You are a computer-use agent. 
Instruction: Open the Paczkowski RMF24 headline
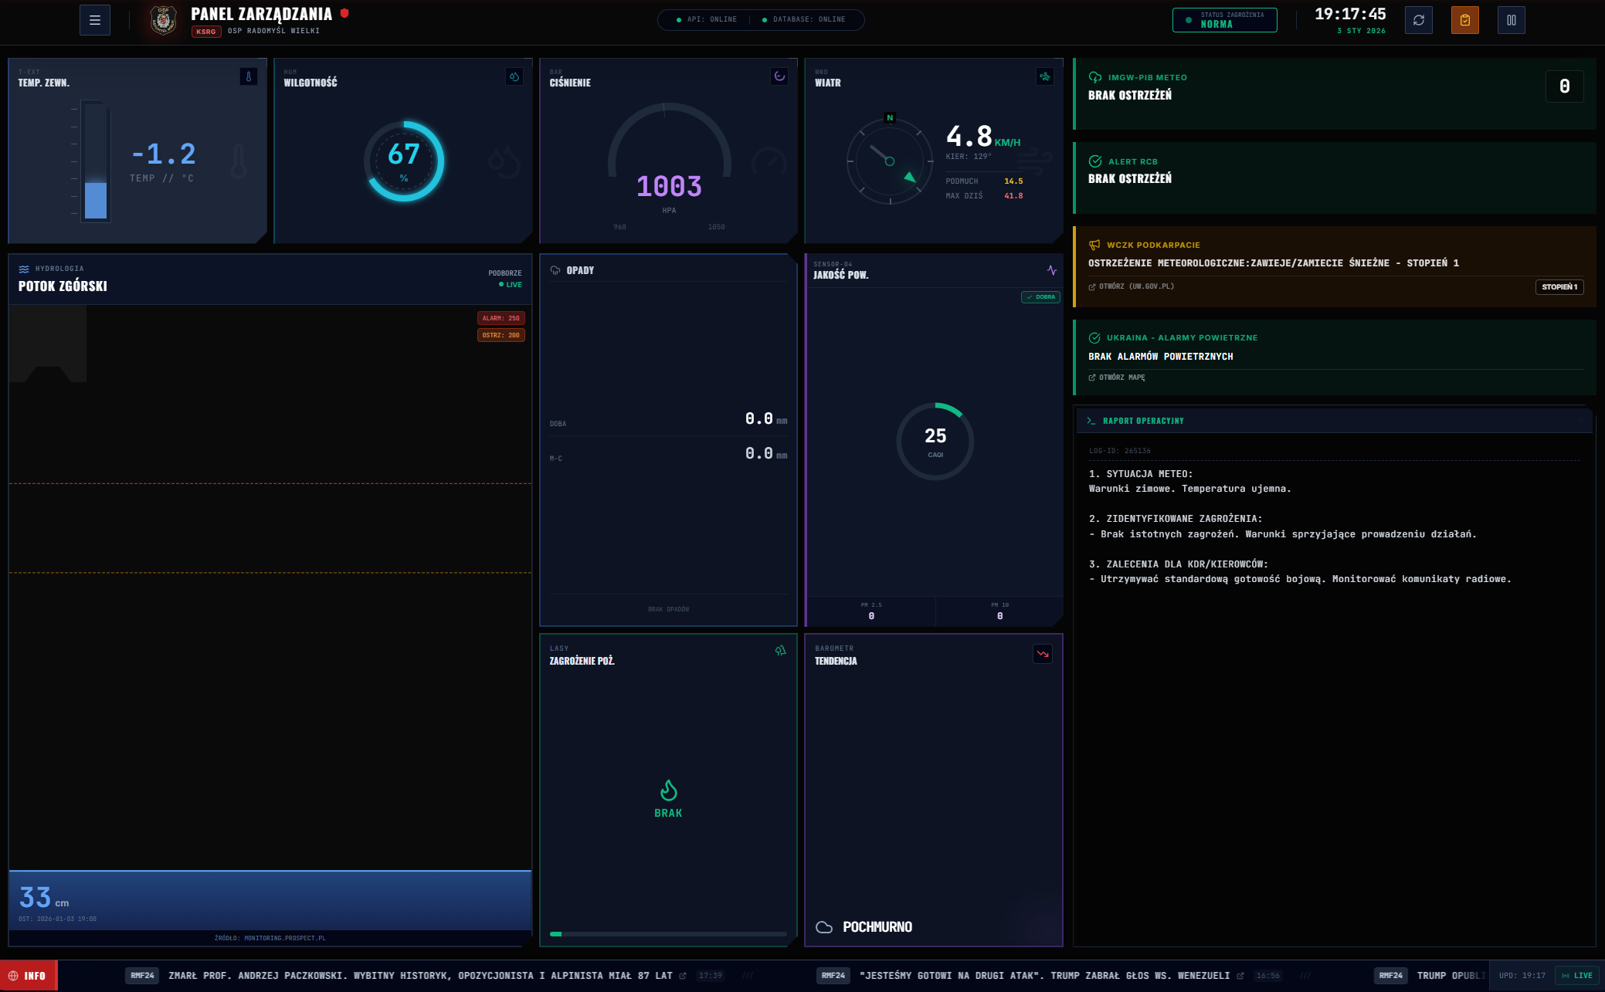420,976
